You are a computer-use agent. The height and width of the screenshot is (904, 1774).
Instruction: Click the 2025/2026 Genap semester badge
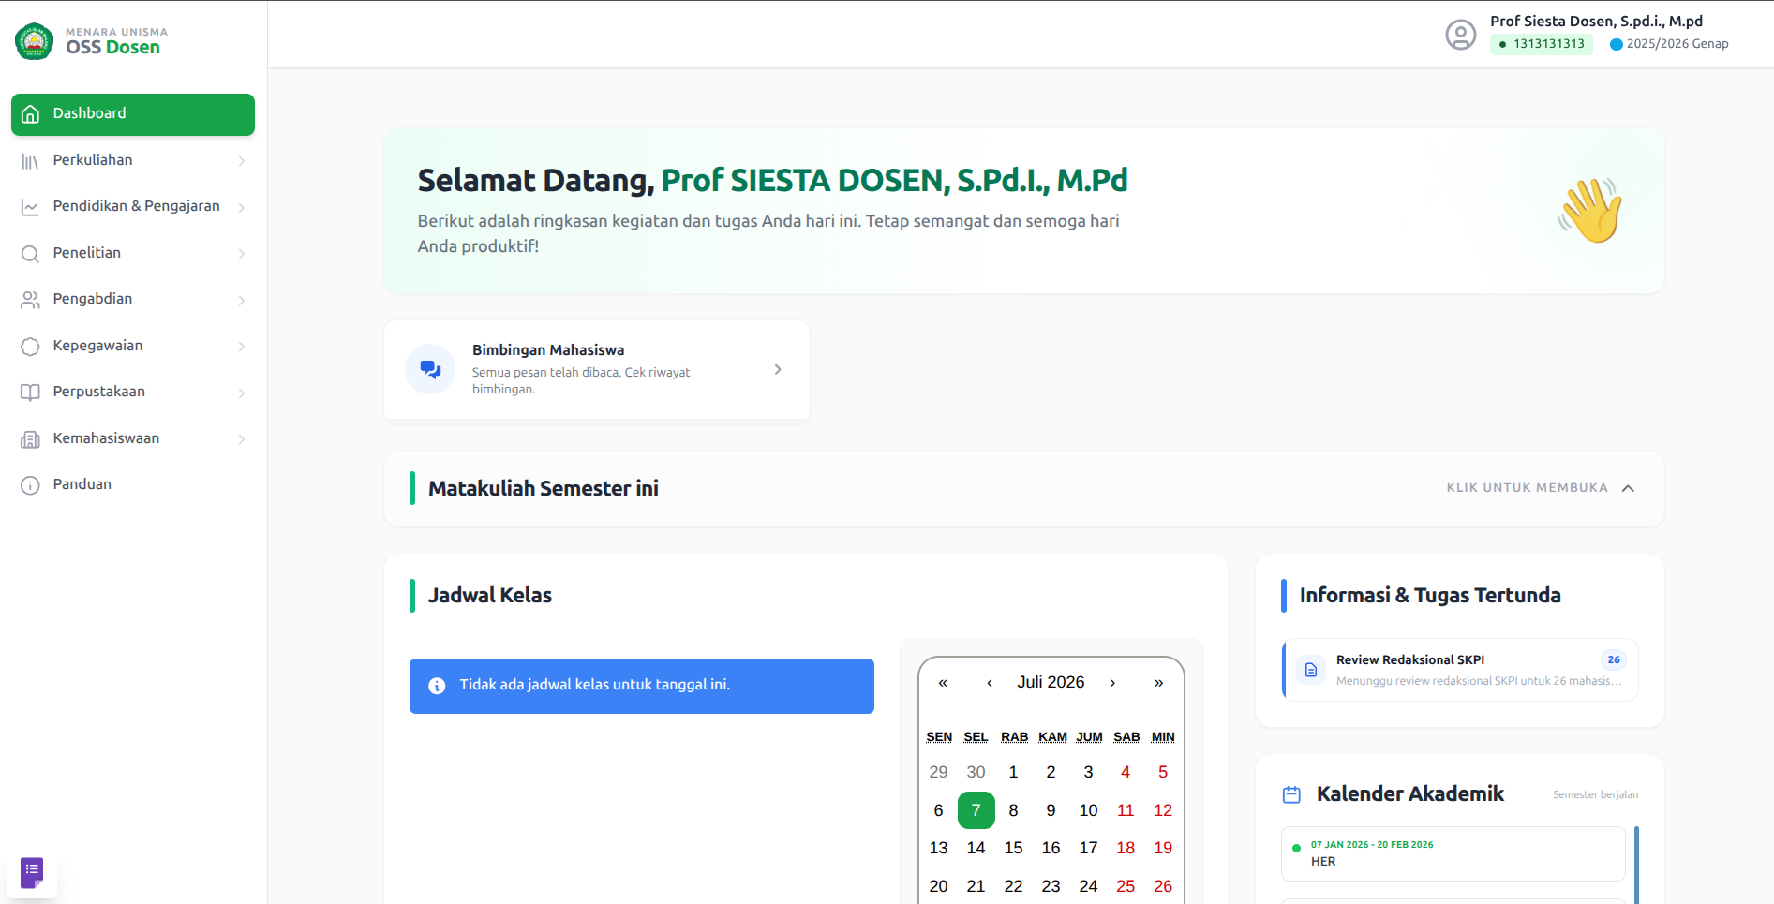point(1669,44)
